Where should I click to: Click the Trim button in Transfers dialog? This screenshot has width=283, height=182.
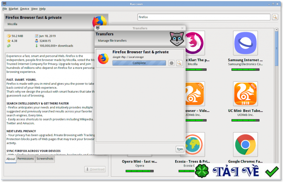tap(180, 149)
